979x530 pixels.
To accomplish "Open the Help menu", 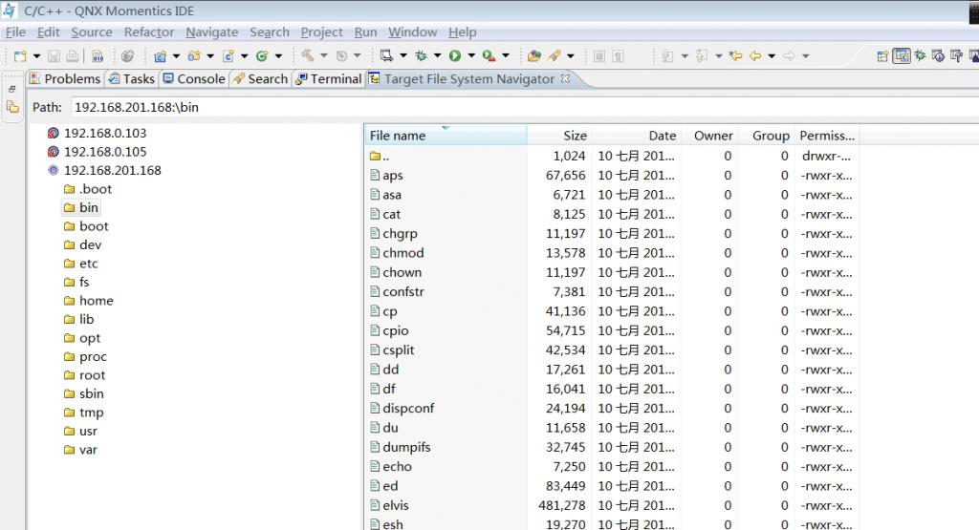I will 462,32.
